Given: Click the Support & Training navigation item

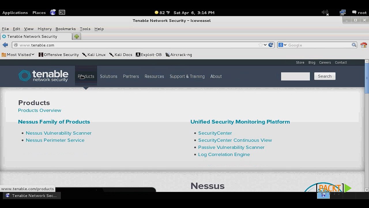Looking at the screenshot, I should pyautogui.click(x=187, y=76).
